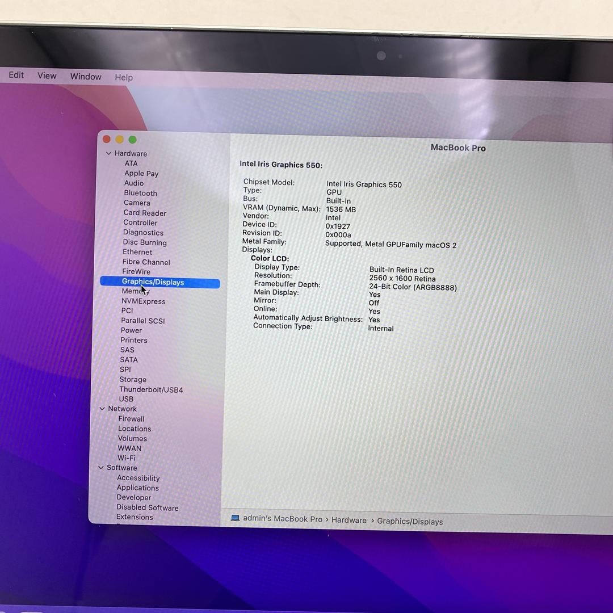Select the highlighted Graphics/Displays row

[160, 282]
